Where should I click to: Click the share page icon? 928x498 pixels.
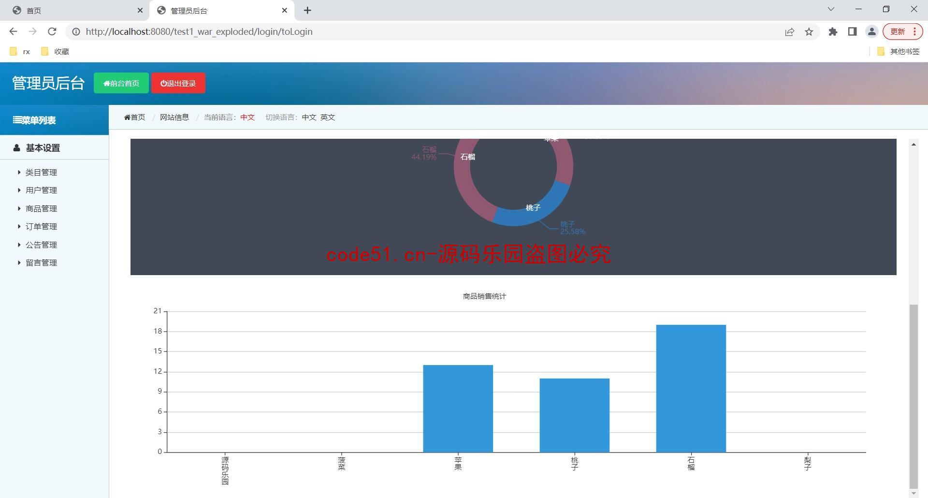click(789, 32)
